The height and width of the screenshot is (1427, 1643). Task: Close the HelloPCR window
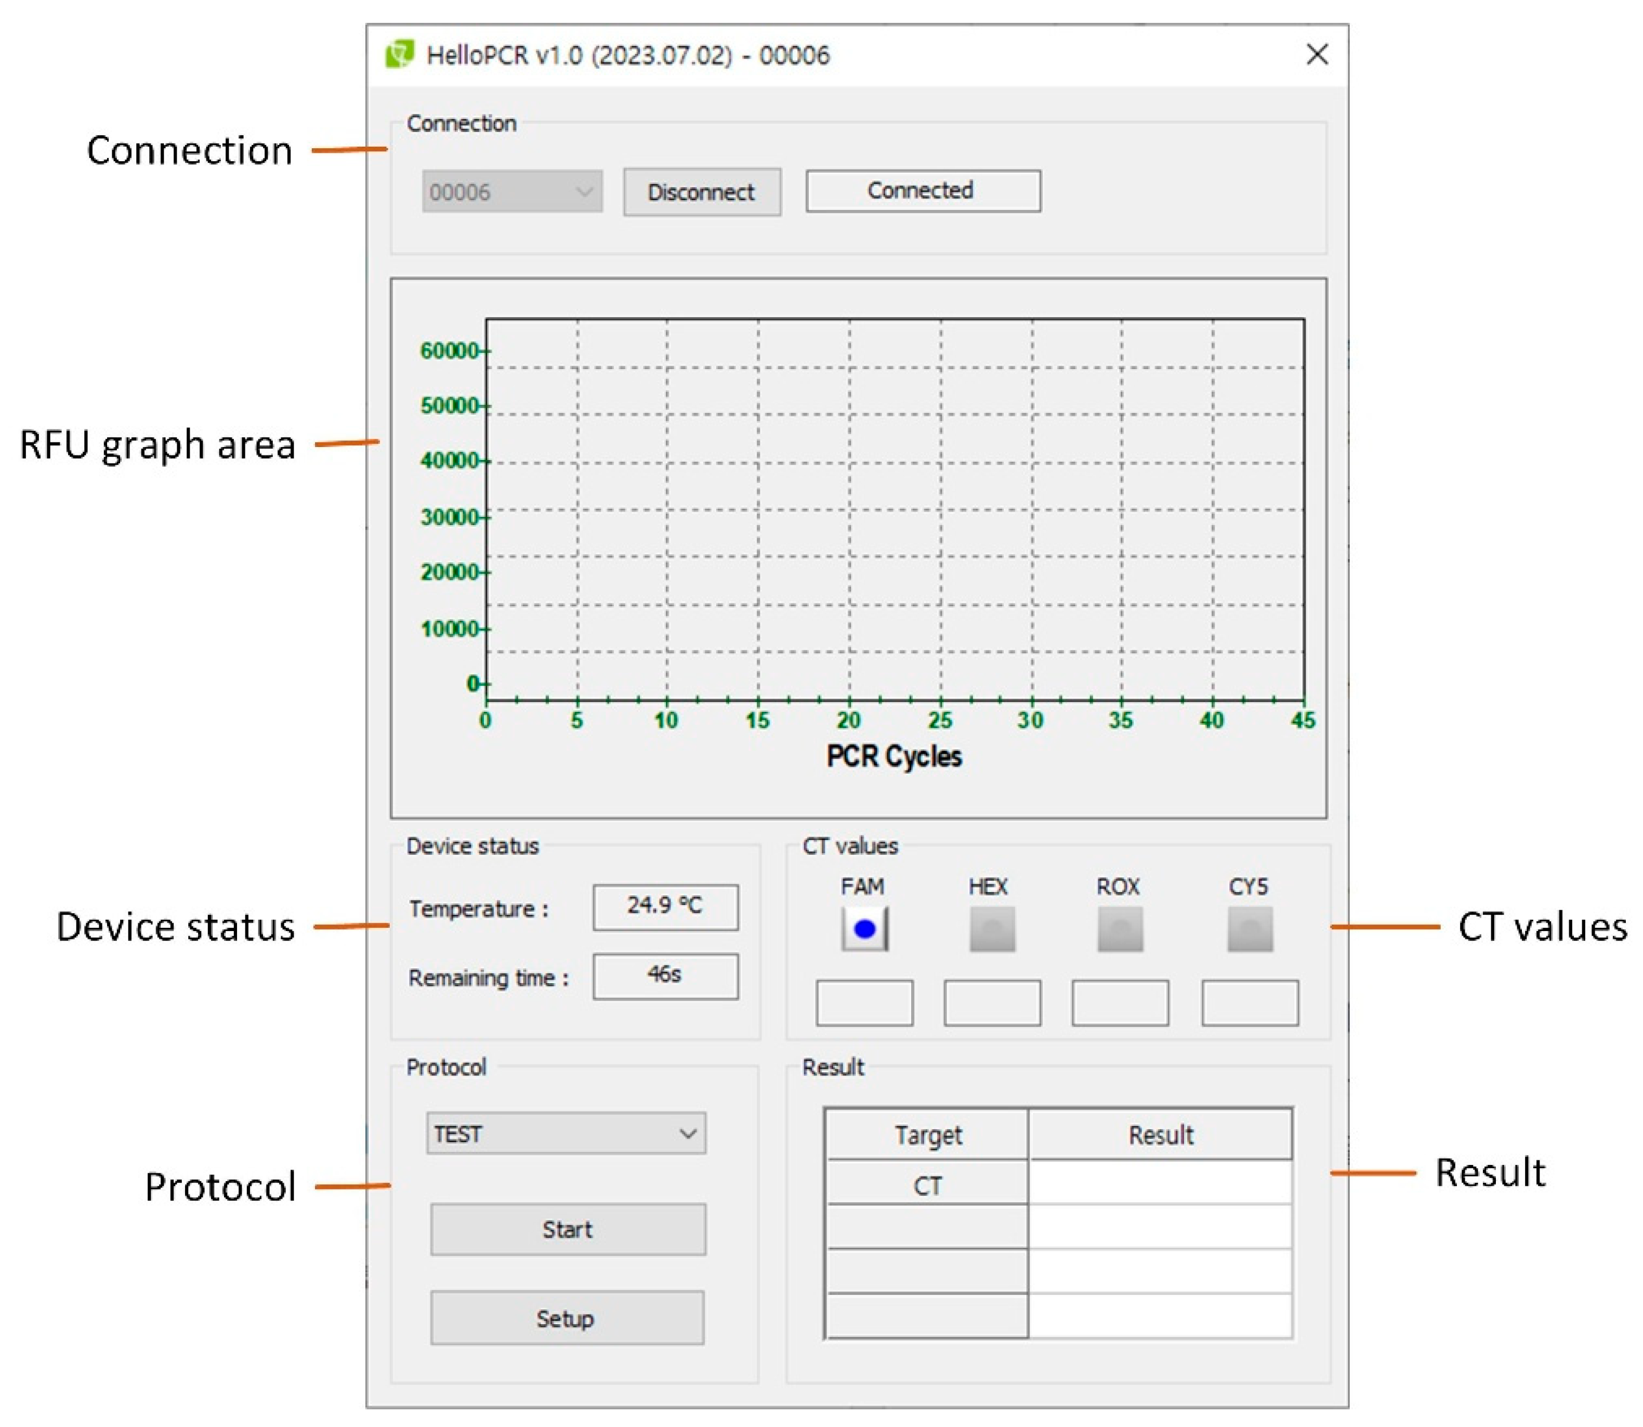[1318, 54]
